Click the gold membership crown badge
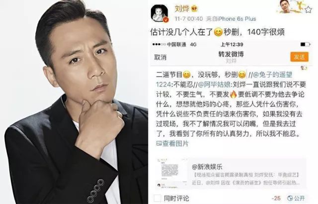This screenshot has width=318, height=204. 194,8
